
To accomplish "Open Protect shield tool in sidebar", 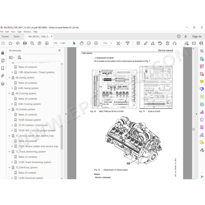I will [202, 119].
